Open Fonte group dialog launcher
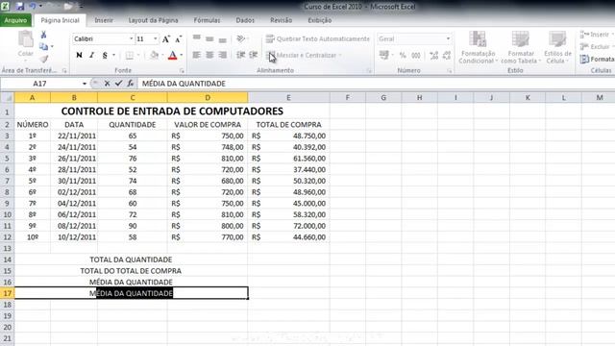Image resolution: width=615 pixels, height=346 pixels. pos(182,71)
